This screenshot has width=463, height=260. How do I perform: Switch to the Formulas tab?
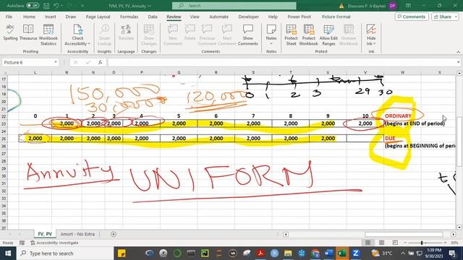(x=129, y=17)
